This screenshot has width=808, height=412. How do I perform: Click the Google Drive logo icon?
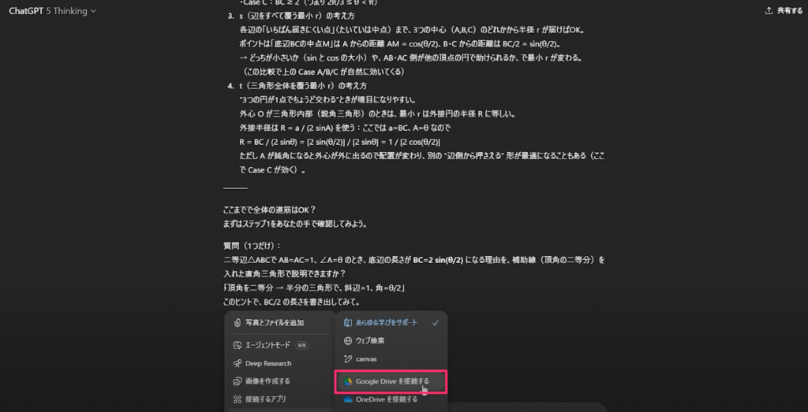348,381
